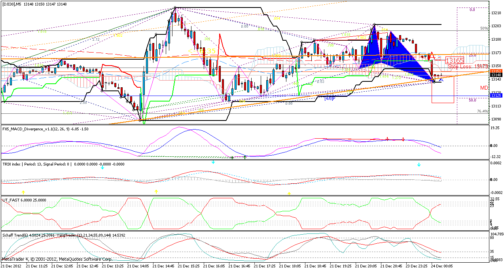Viewport: 504px width, 269px height.
Task: Click the [4/8]P Murrey level label
Action: click(x=330, y=98)
